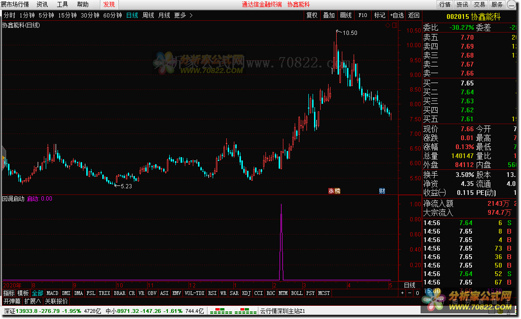Click the 回调启动 indicator label

point(13,199)
